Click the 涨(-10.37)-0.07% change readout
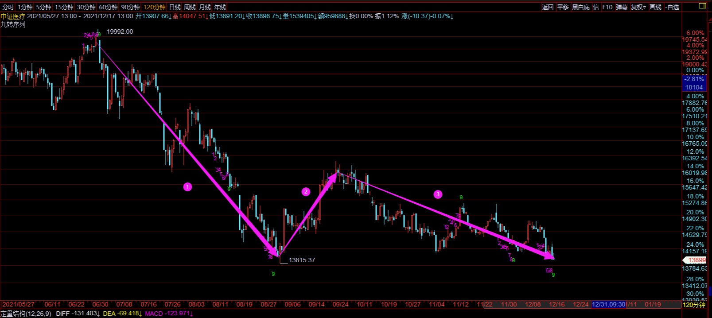 tap(428, 16)
